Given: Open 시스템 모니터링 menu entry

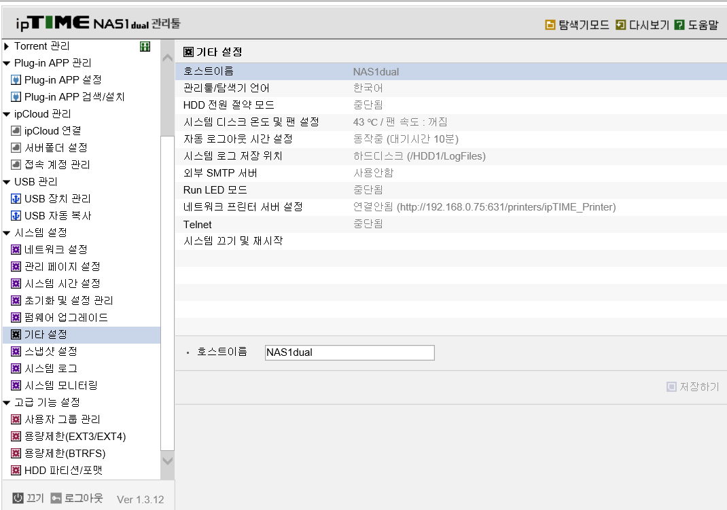Looking at the screenshot, I should point(60,386).
